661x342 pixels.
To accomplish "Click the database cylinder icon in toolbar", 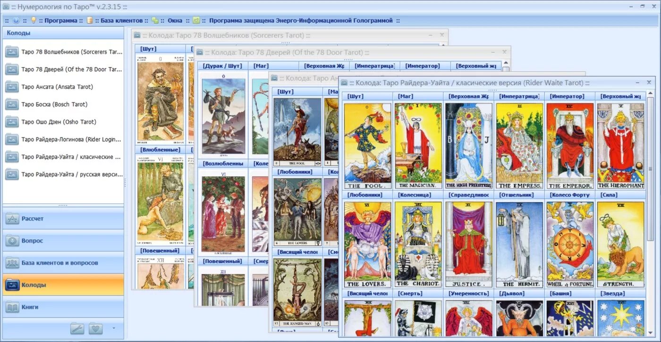I will [x=89, y=20].
